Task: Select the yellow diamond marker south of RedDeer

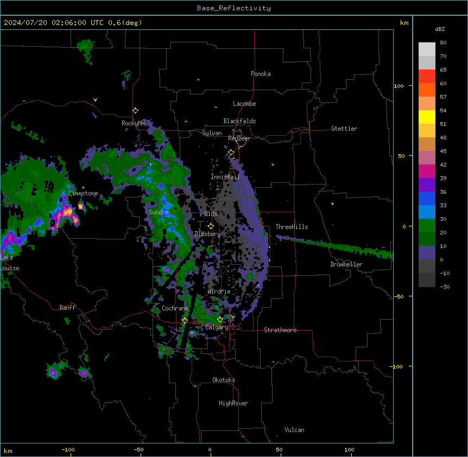Action: pos(231,153)
